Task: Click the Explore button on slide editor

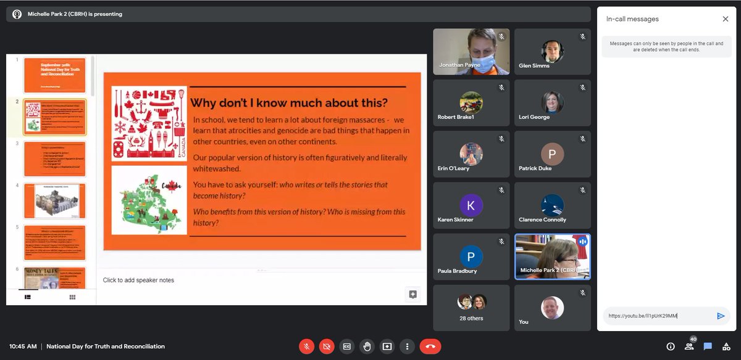Action: pyautogui.click(x=413, y=294)
